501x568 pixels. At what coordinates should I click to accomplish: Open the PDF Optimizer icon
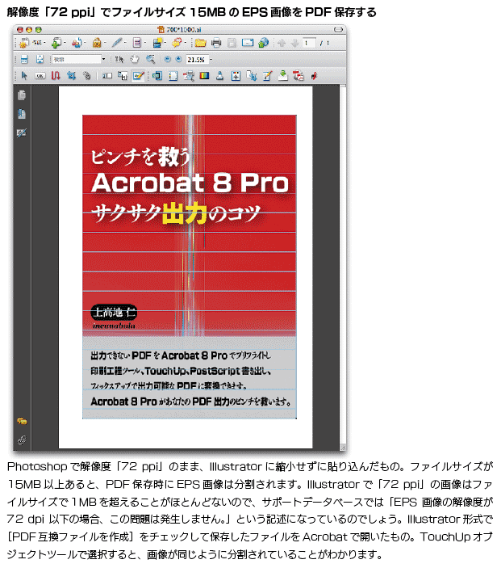click(299, 75)
